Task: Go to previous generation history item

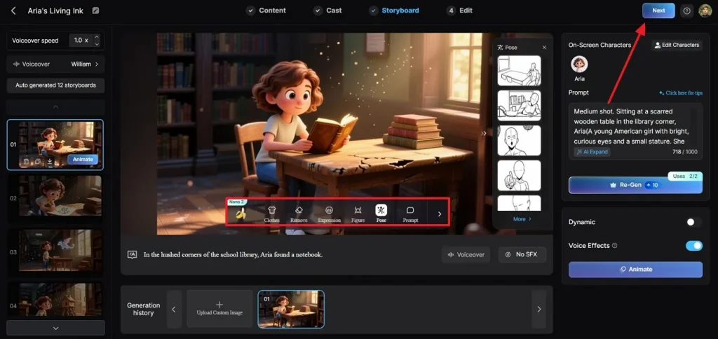Action: pos(174,310)
